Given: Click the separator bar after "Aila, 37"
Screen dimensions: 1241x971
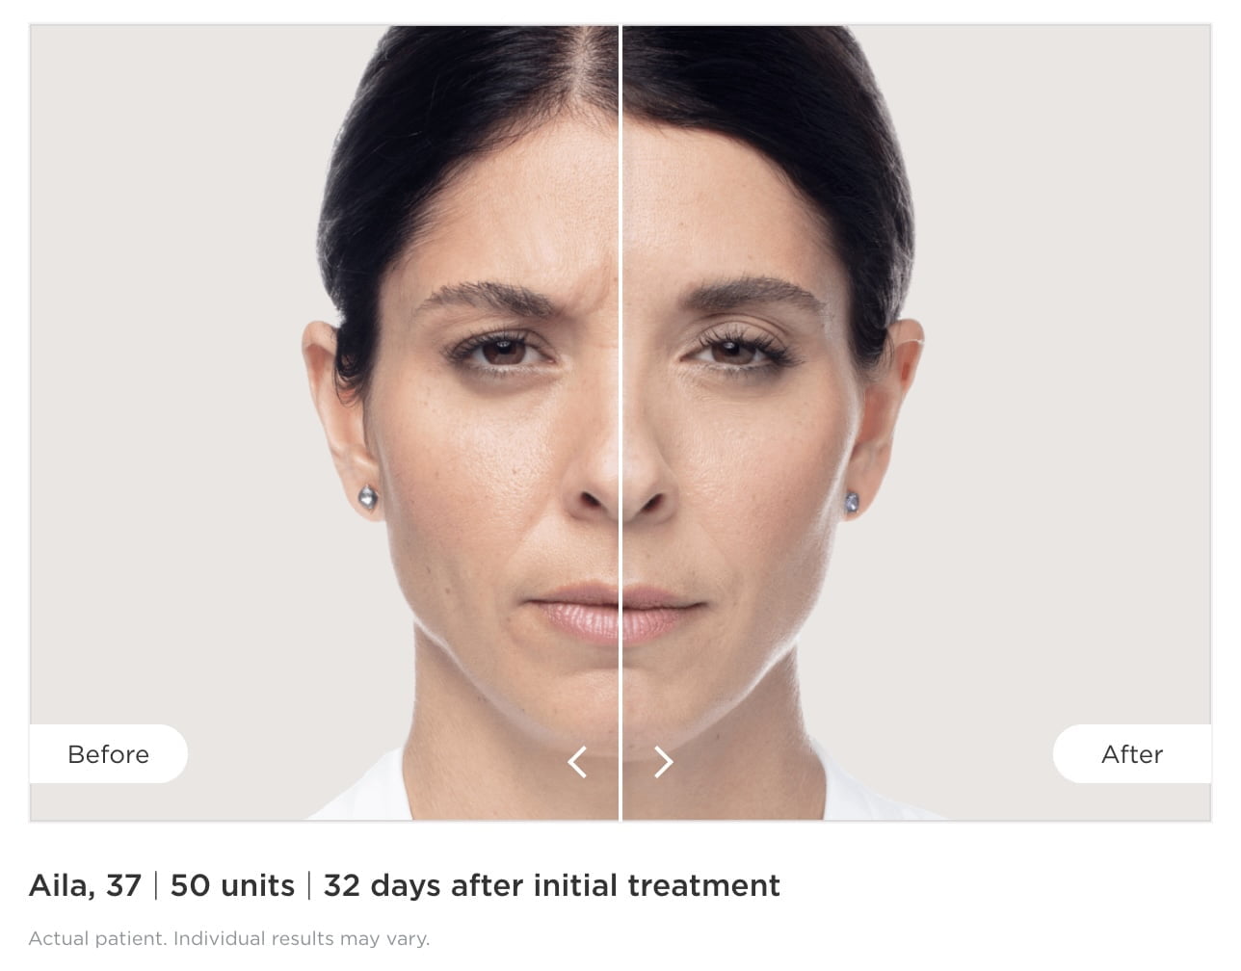Looking at the screenshot, I should pos(155,885).
